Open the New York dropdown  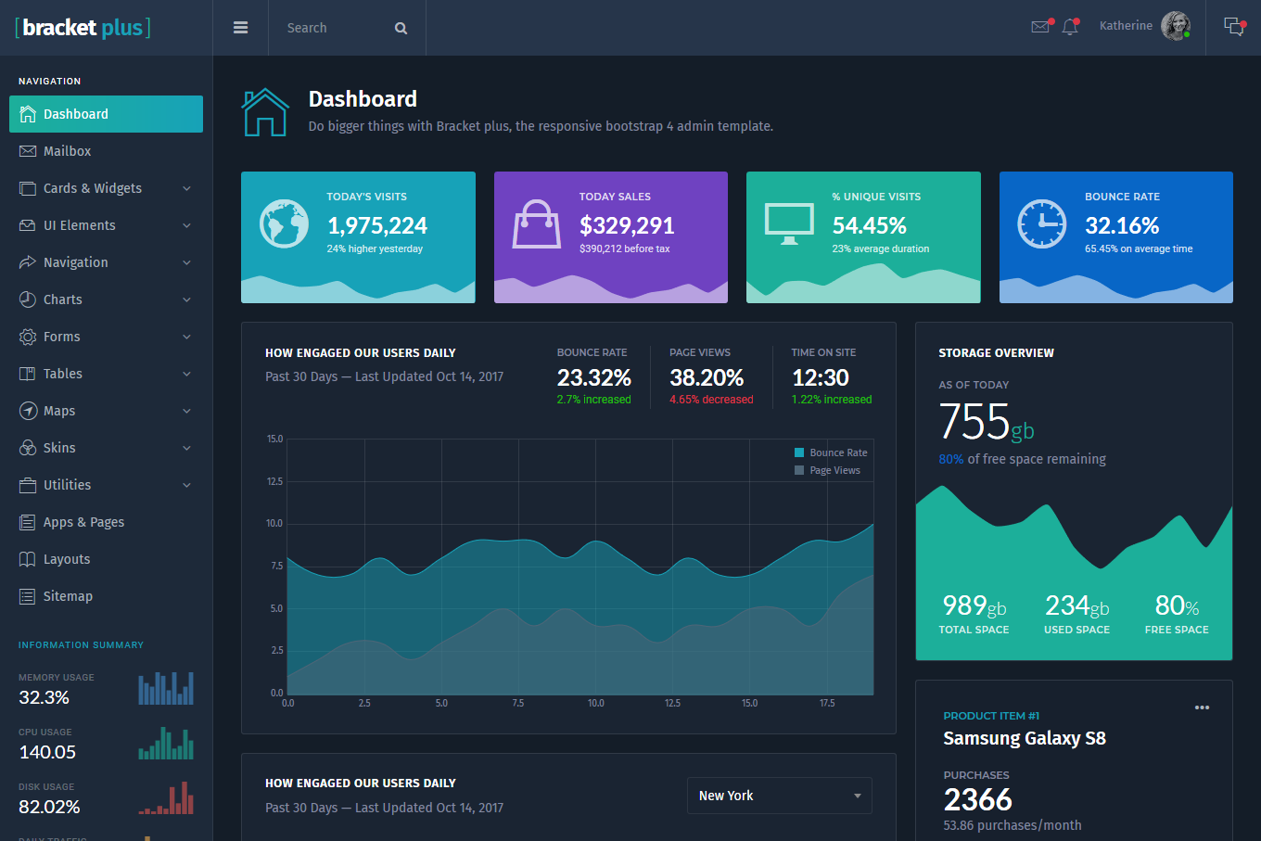[779, 796]
